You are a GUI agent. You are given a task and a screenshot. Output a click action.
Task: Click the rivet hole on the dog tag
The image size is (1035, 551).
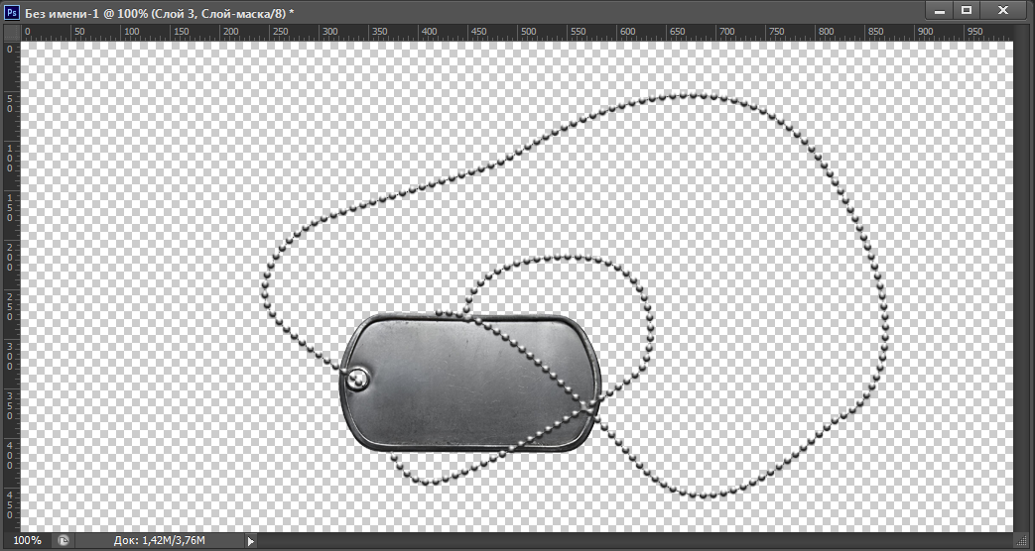(356, 377)
